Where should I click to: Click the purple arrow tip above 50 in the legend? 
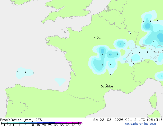(x=81, y=123)
